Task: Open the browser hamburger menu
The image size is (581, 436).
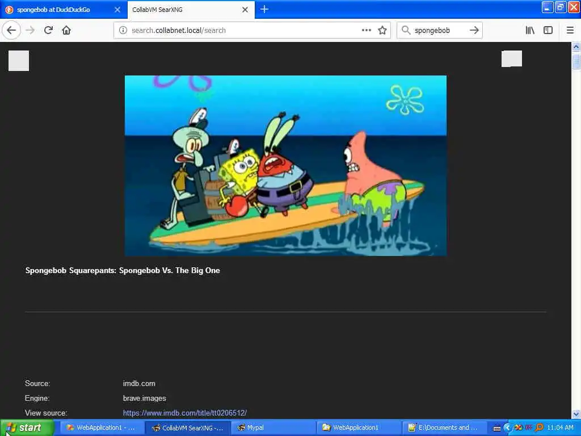Action: (x=570, y=31)
